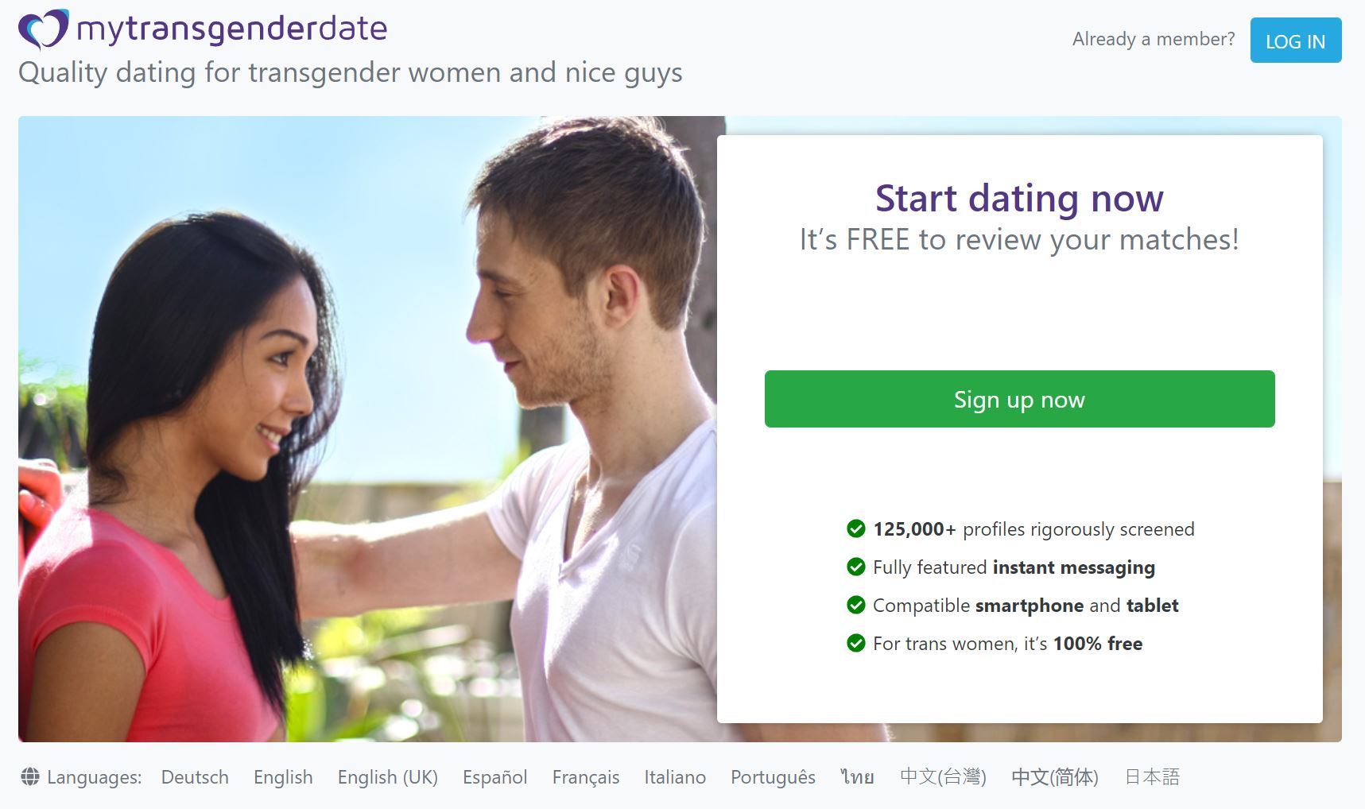Switch language to Japanese 日本語
Screen dimensions: 1365x809
(x=1152, y=777)
